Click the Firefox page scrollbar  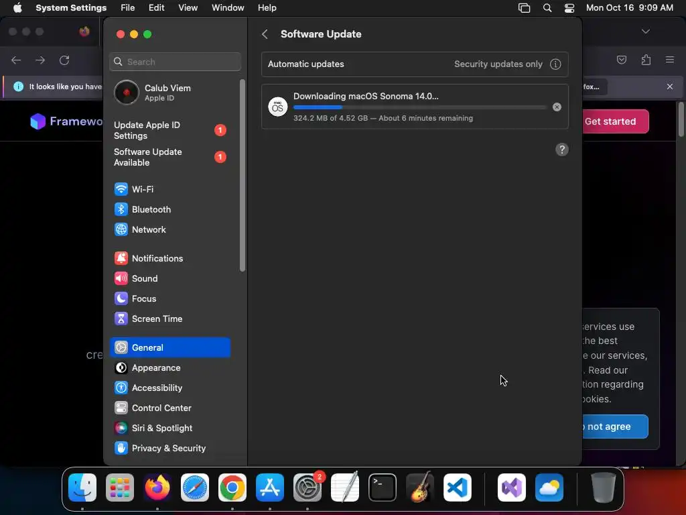pyautogui.click(x=681, y=119)
